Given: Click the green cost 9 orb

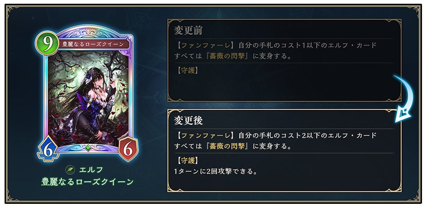Looking at the screenshot, I should pos(47,43).
